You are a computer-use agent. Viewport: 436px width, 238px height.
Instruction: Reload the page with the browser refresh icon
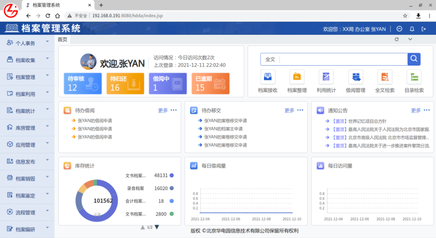[x=48, y=16]
